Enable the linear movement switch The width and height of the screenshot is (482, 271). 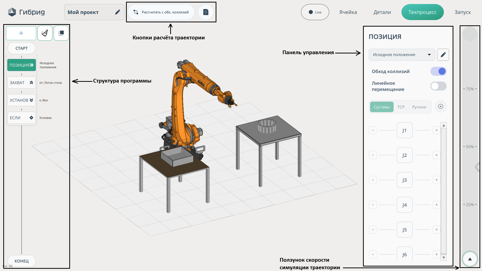click(438, 86)
